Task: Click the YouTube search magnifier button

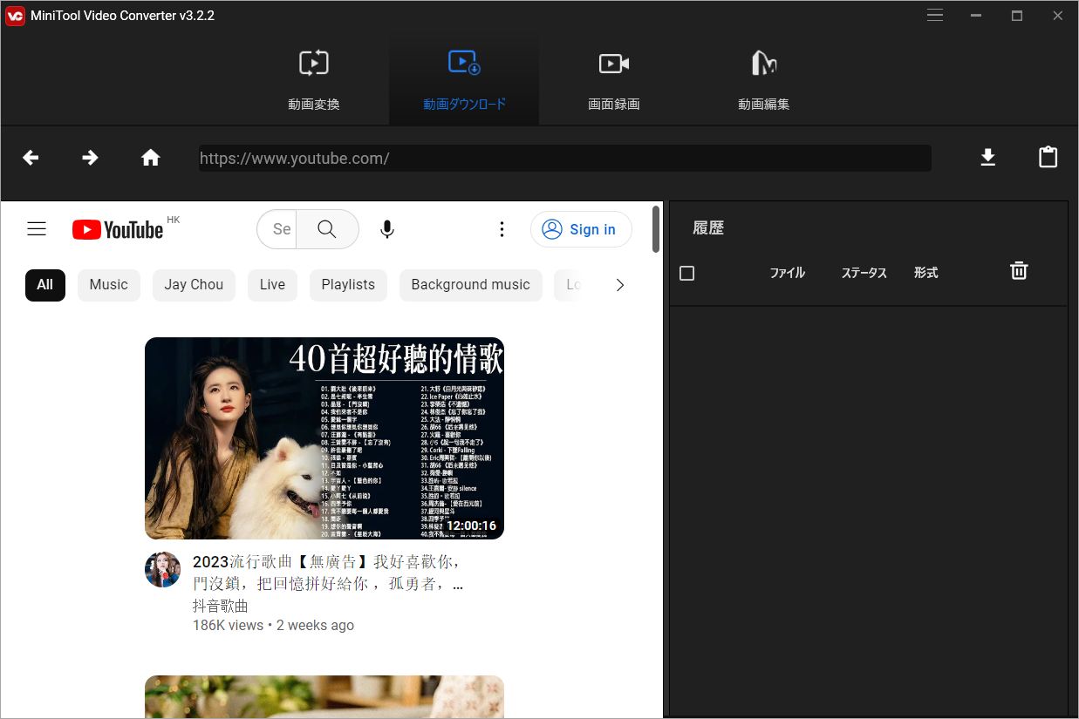Action: tap(327, 229)
